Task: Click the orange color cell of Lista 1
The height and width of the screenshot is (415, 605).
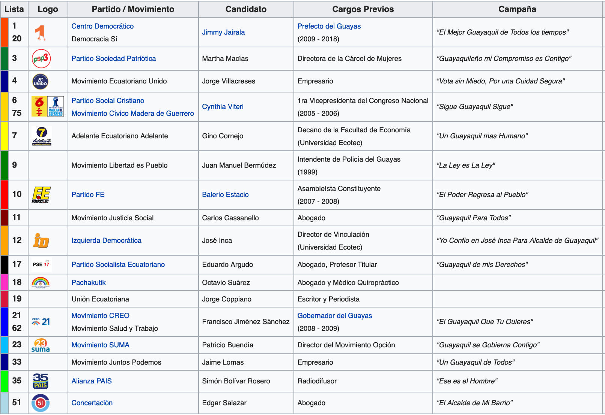Action: point(5,32)
